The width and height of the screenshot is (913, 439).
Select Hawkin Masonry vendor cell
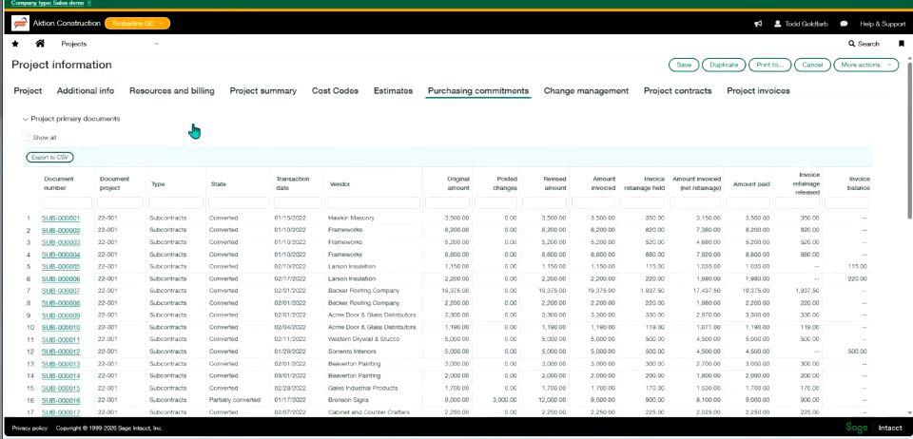click(x=351, y=218)
